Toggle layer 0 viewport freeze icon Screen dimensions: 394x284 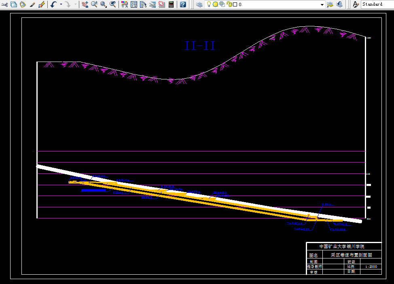click(x=222, y=4)
